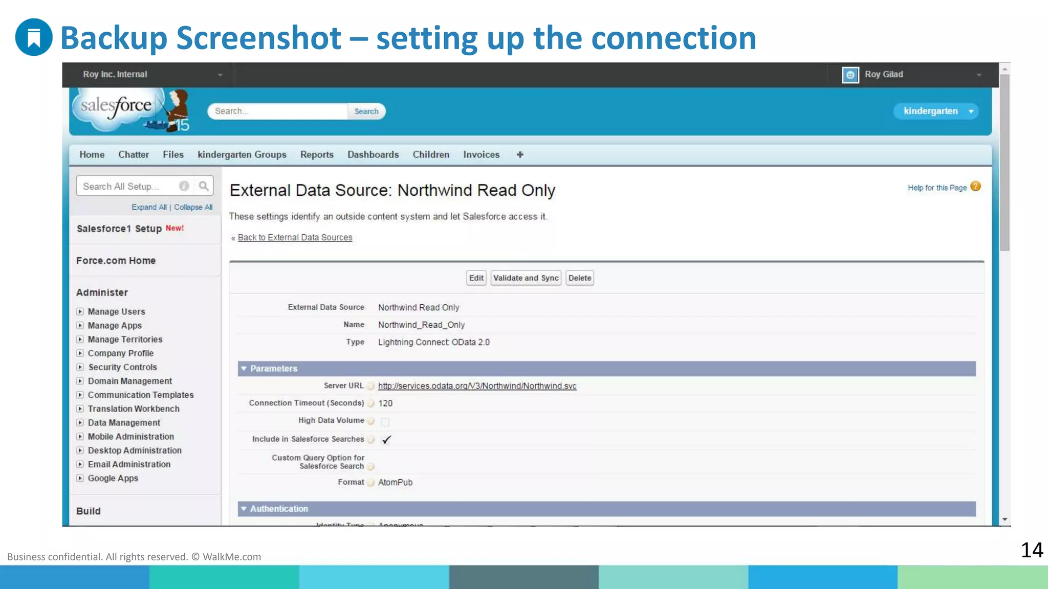Image resolution: width=1048 pixels, height=589 pixels.
Task: Click the orange Help for this Page icon
Action: click(976, 187)
